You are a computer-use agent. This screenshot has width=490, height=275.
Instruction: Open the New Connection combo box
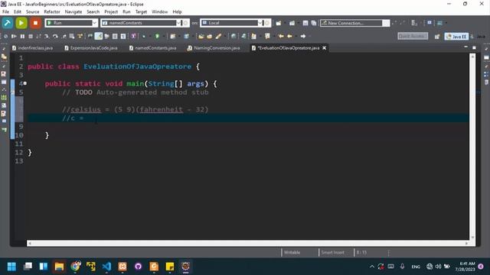(355, 23)
